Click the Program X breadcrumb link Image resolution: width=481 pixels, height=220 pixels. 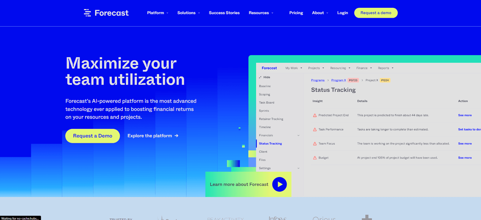[x=339, y=80]
